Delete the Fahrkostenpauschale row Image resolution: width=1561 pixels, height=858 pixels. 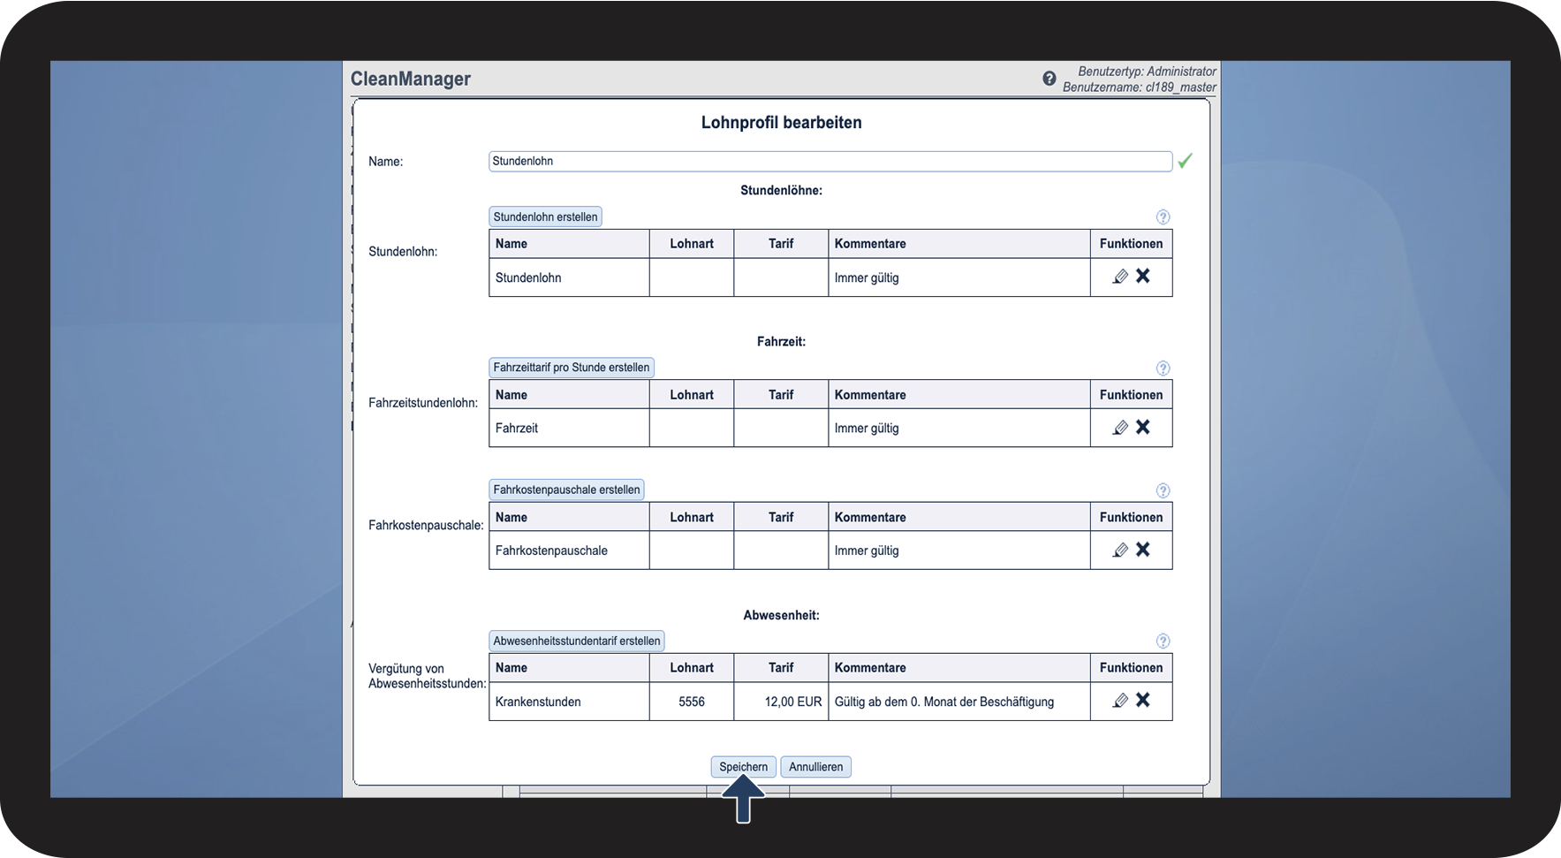[1143, 549]
